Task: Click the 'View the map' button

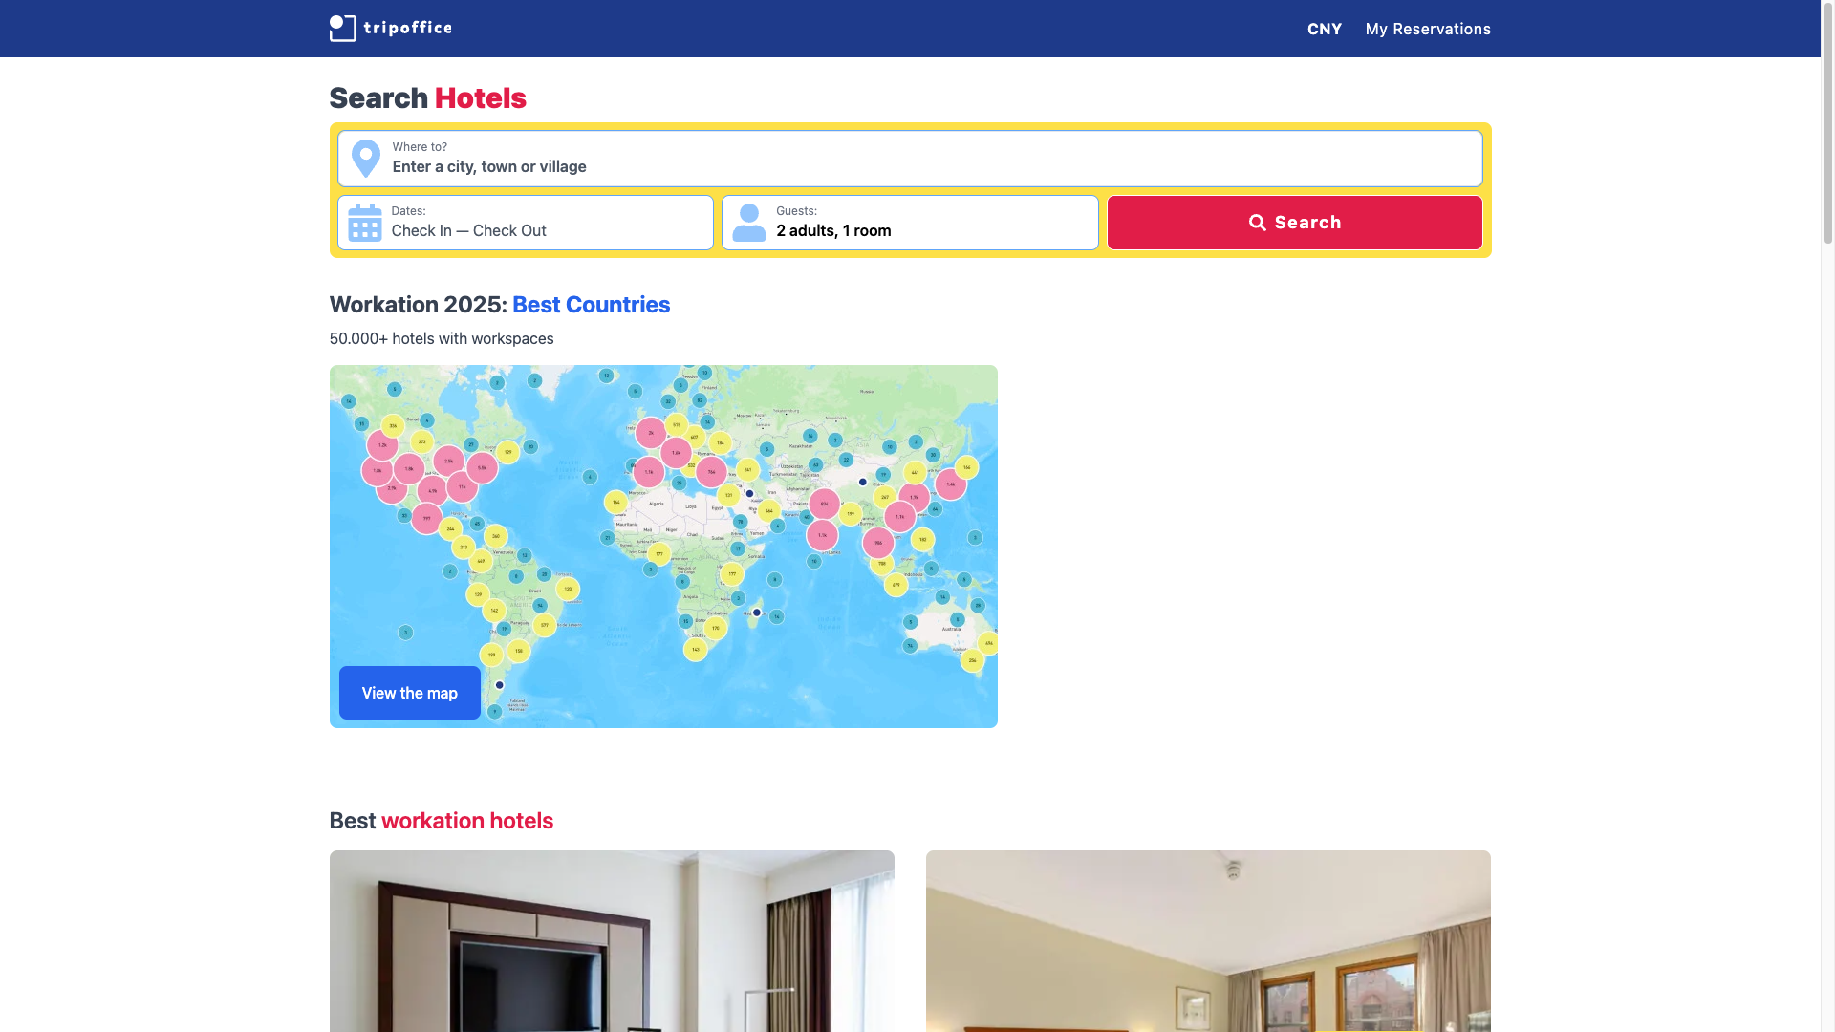Action: 409,693
